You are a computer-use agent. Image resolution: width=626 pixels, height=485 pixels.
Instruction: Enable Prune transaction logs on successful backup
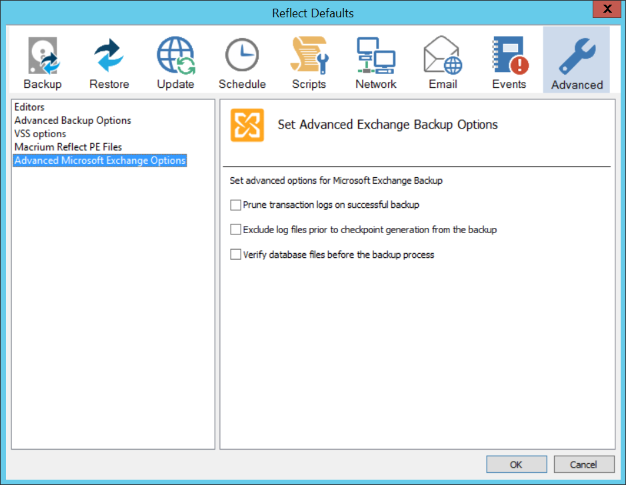235,205
